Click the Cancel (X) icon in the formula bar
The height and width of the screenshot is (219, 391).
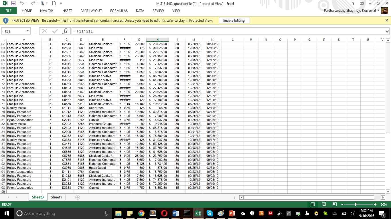tap(44, 31)
